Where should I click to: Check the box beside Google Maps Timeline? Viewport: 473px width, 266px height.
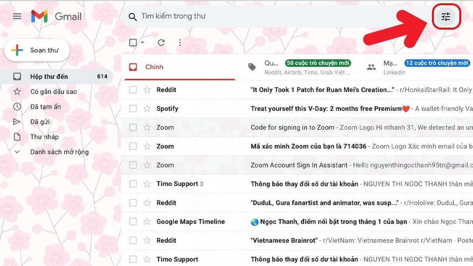pyautogui.click(x=133, y=222)
